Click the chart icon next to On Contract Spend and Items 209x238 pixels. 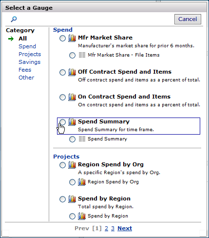[x=72, y=97]
